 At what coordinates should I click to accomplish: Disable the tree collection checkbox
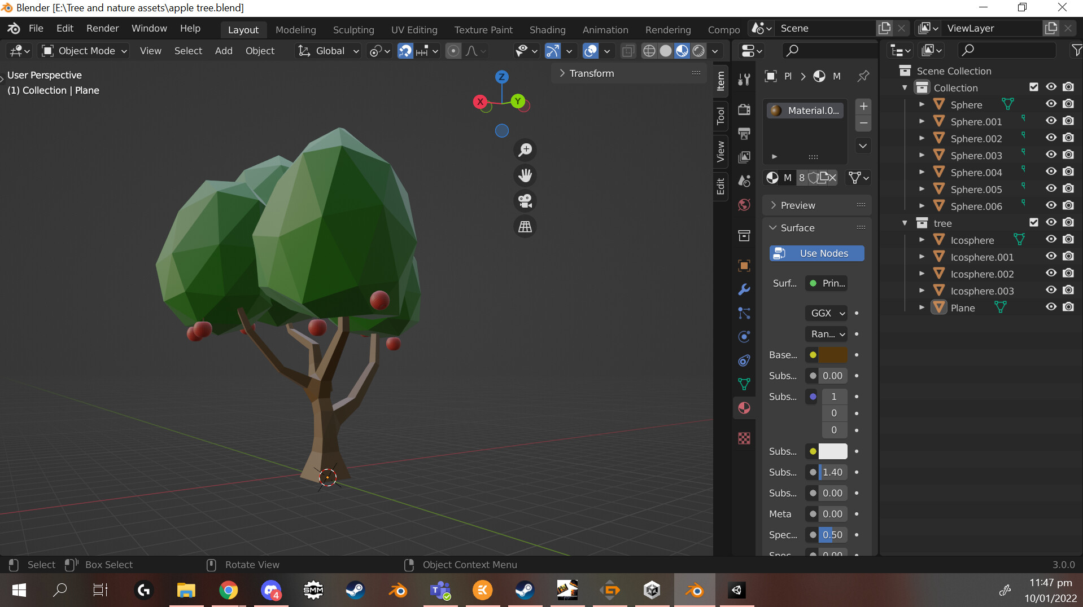[x=1034, y=222]
